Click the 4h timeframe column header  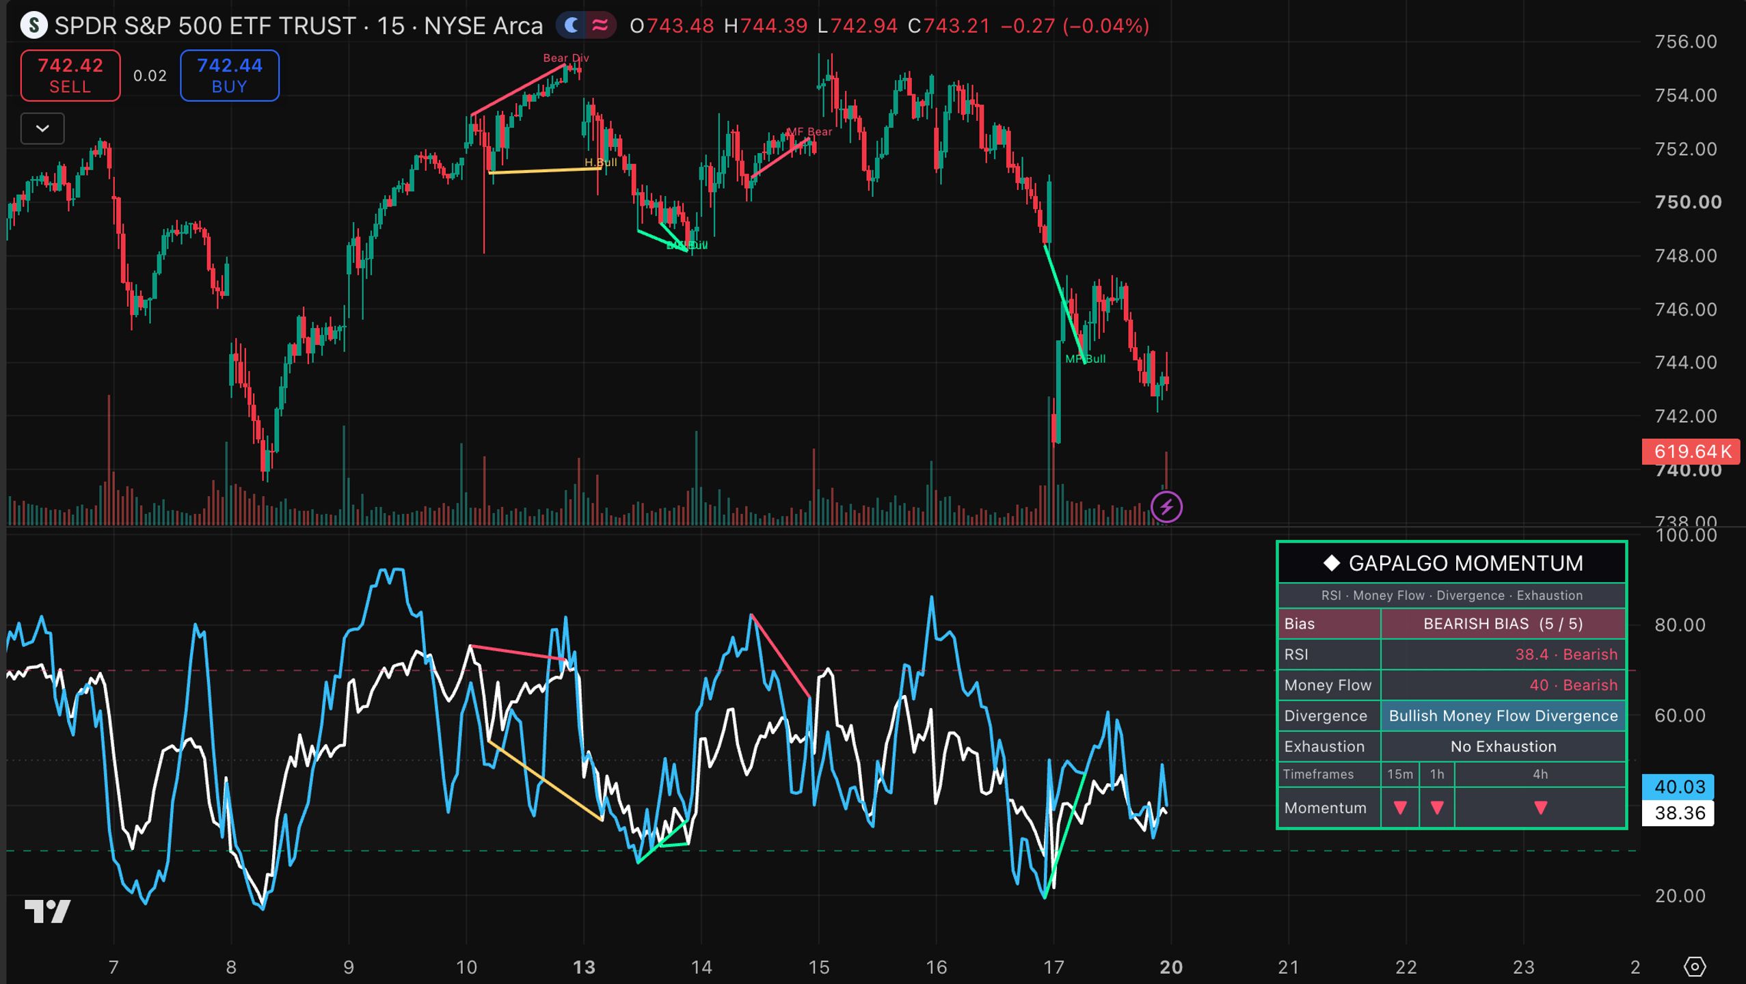1540,774
